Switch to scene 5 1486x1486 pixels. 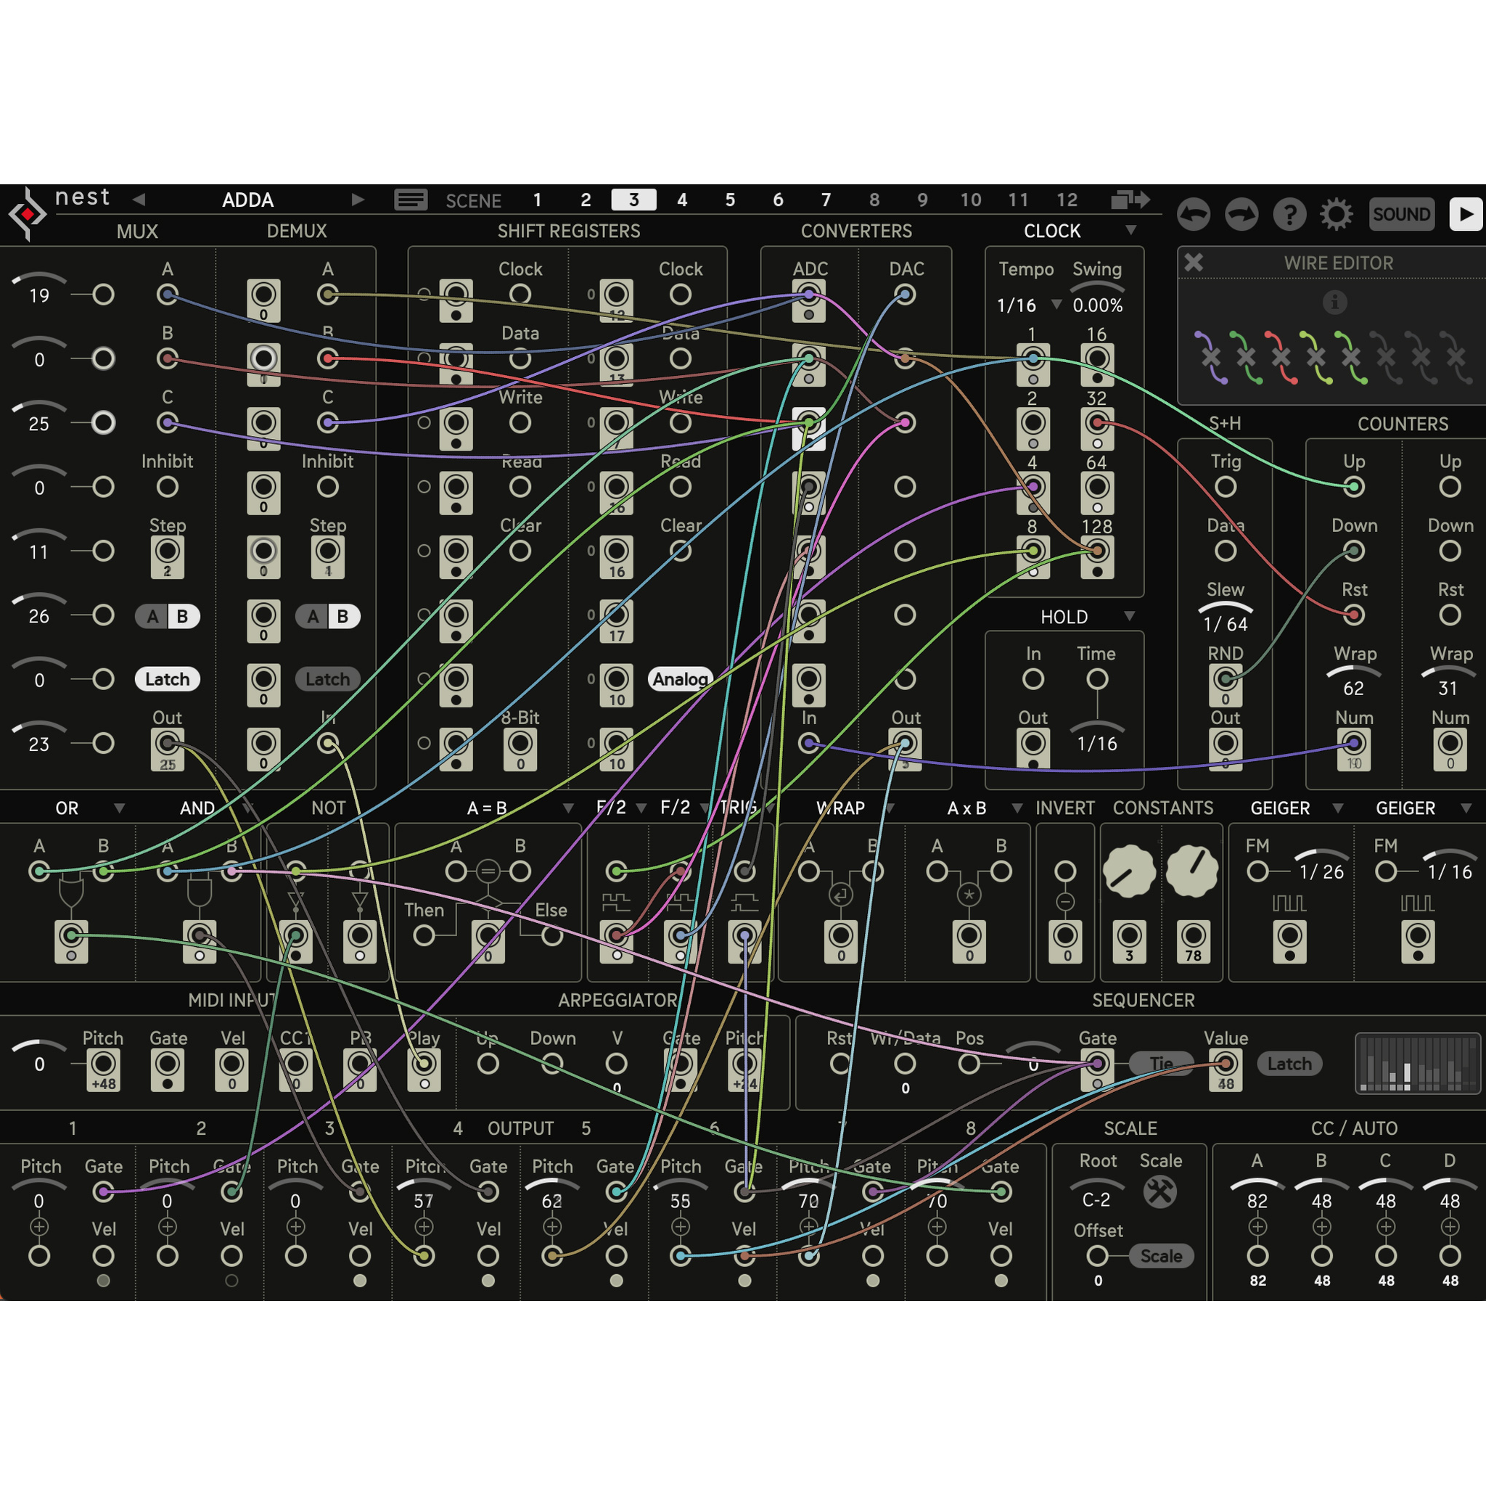(x=730, y=200)
